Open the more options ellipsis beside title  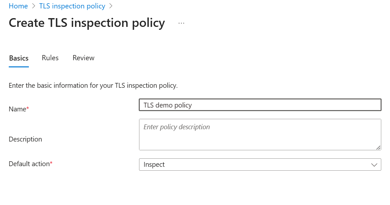click(181, 23)
